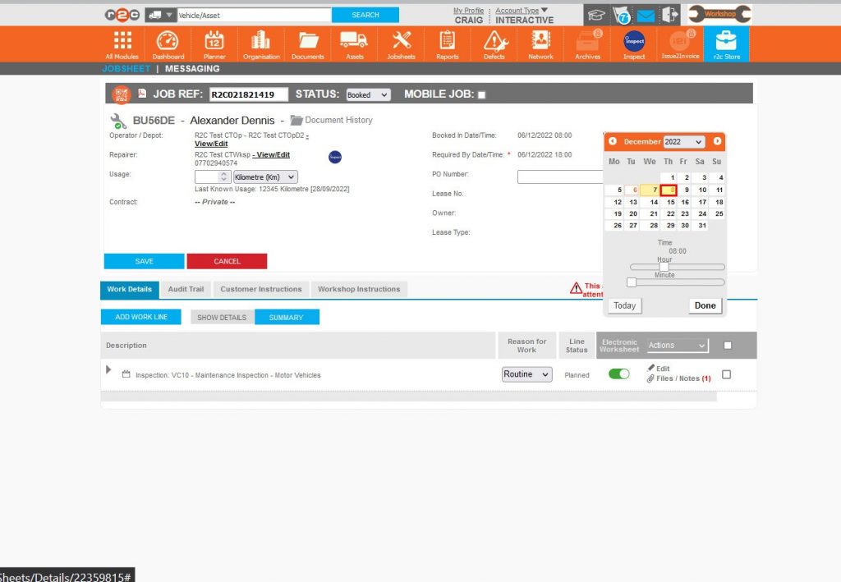Tick the checkbox on the Inspection VC10 work line

tap(726, 373)
